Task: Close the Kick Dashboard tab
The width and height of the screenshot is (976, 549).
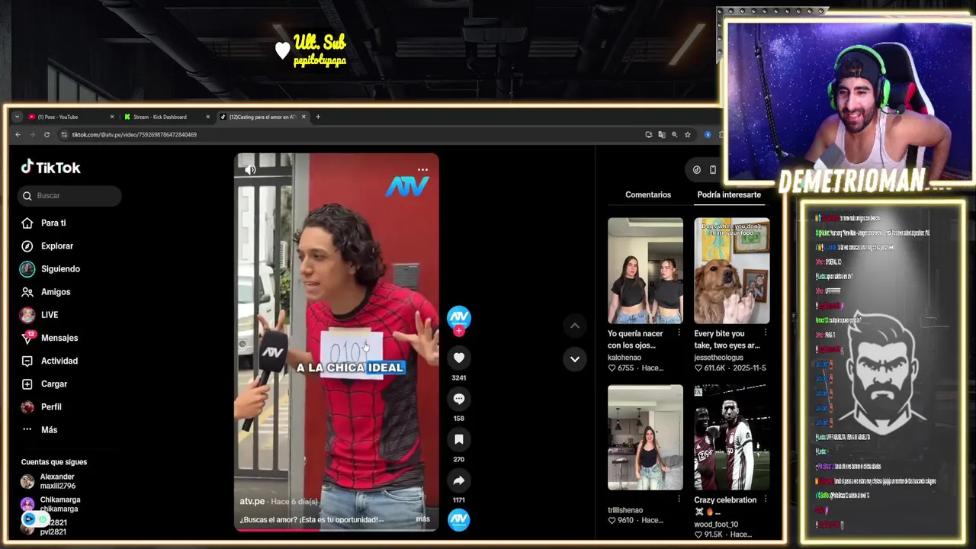Action: [x=207, y=117]
